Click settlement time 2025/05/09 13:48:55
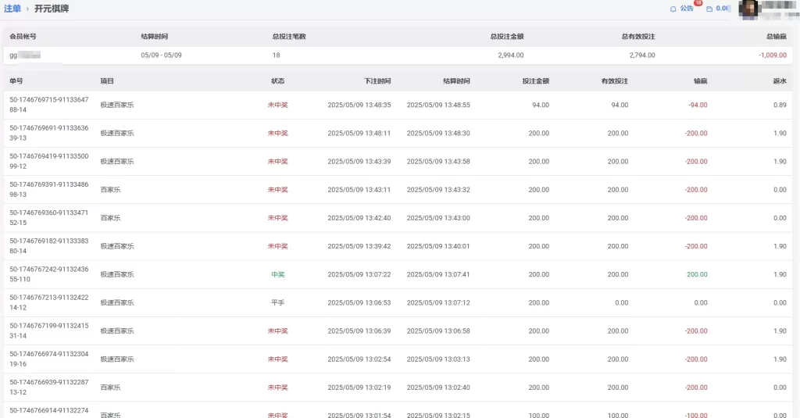The image size is (800, 418). pos(438,105)
